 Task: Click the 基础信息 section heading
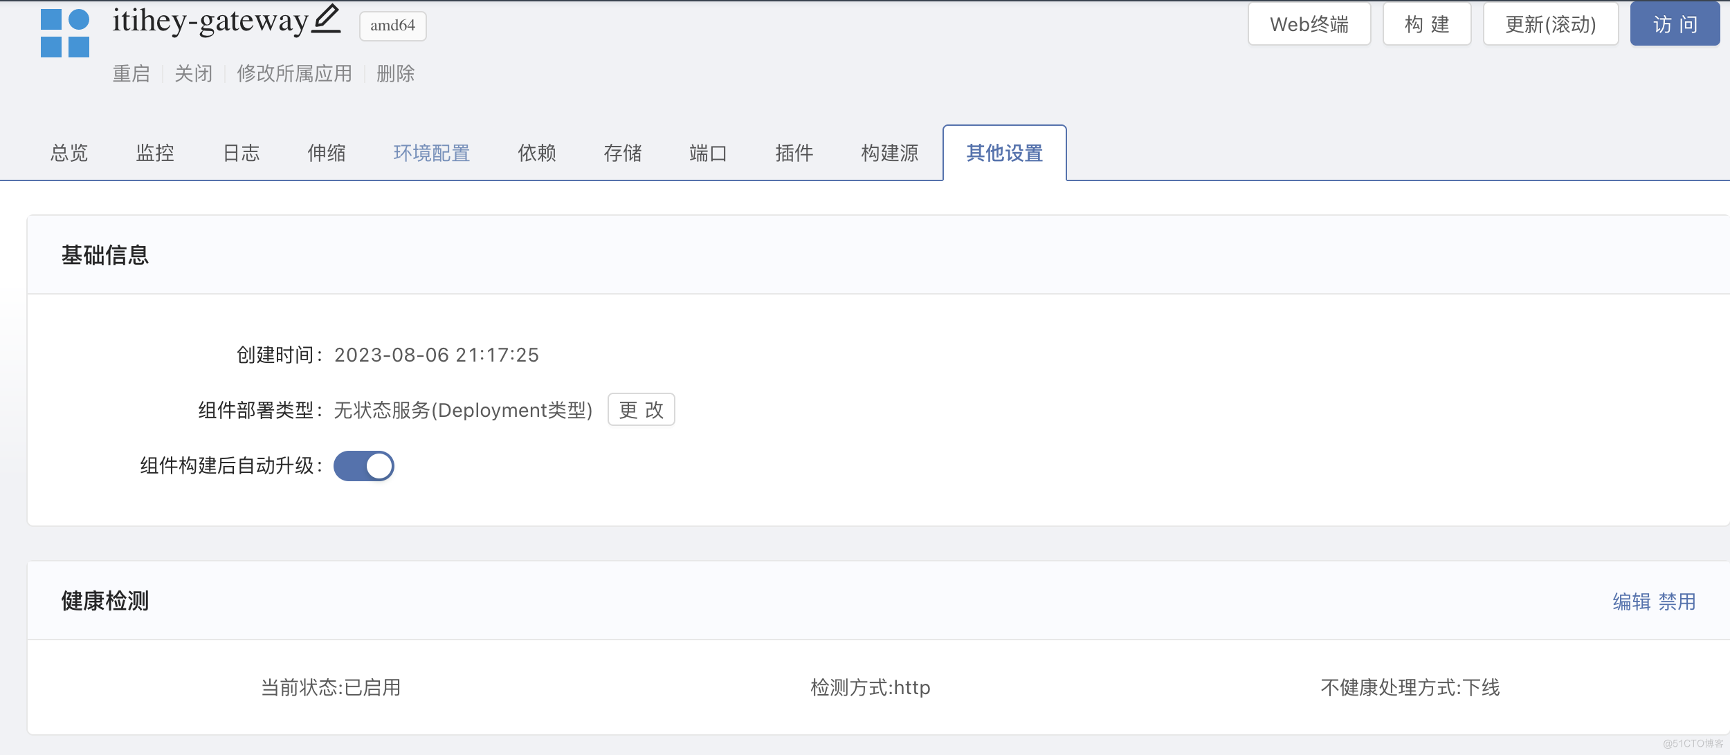click(x=105, y=255)
